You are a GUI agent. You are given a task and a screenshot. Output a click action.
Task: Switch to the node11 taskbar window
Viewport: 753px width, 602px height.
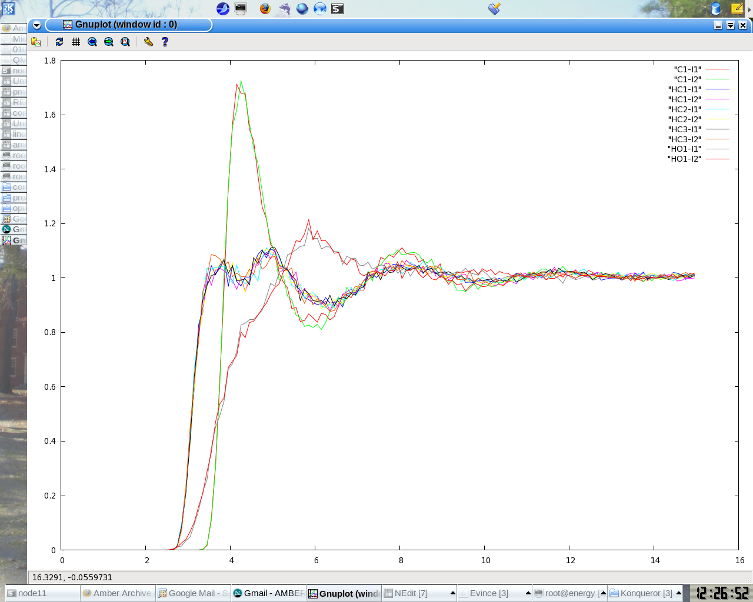(x=42, y=593)
